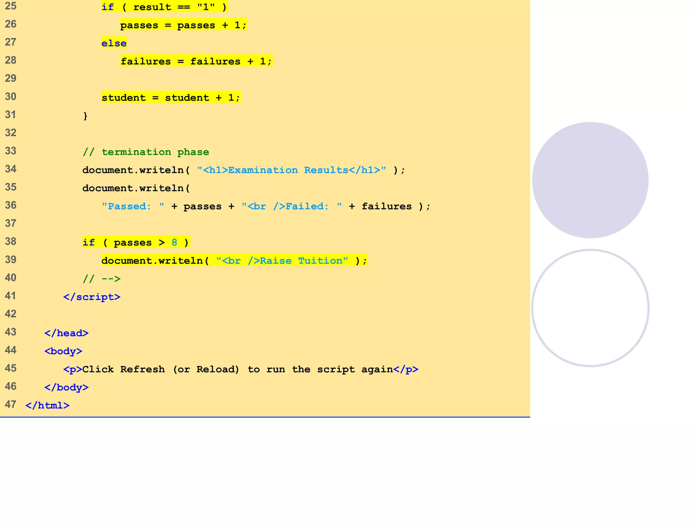This screenshot has height=523, width=698.
Task: Click the '// termination phase' comment
Action: [x=146, y=152]
